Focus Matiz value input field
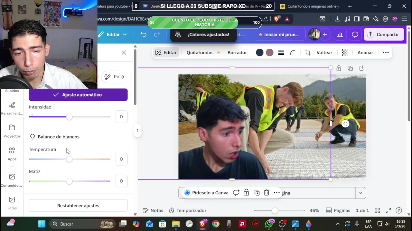 click(121, 181)
